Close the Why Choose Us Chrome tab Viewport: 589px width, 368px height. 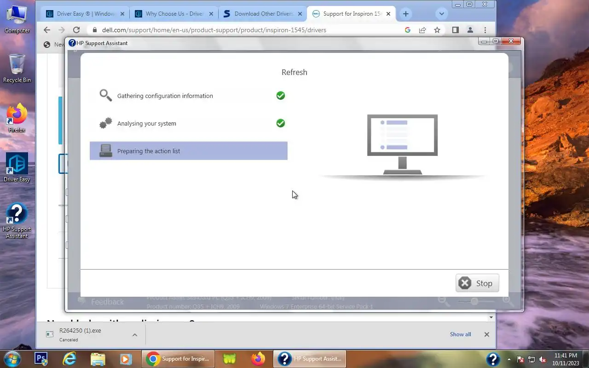tap(211, 14)
